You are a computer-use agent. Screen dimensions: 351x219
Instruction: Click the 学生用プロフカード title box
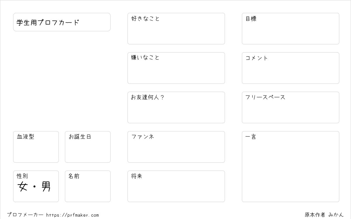pyautogui.click(x=62, y=22)
